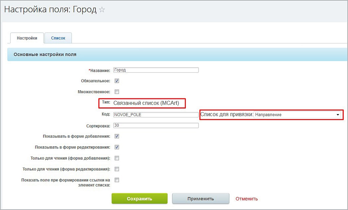Enable the Множественное checkbox

click(x=117, y=92)
